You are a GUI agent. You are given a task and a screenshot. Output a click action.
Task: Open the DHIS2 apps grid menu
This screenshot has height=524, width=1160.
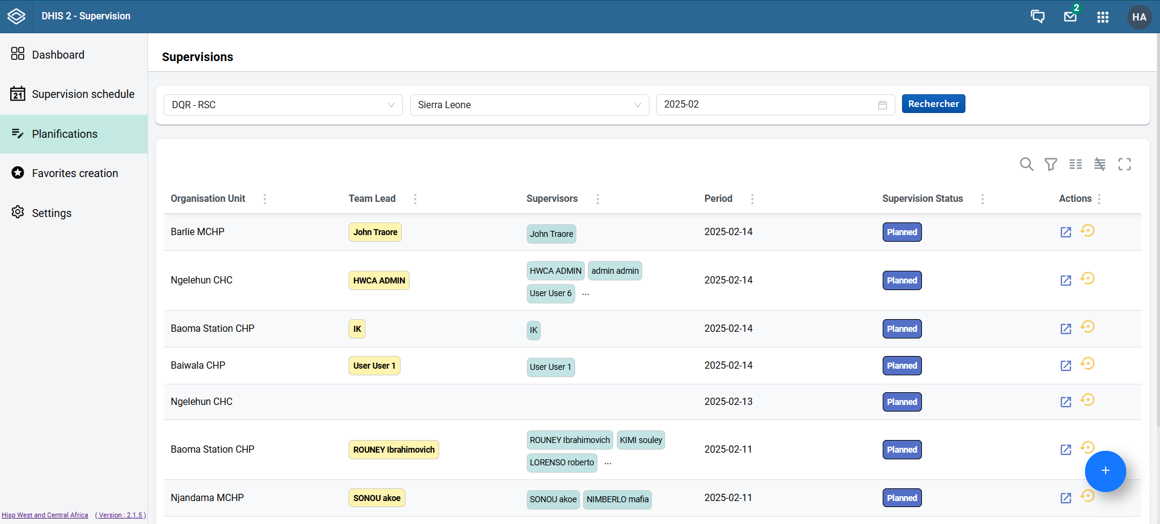pos(1103,17)
